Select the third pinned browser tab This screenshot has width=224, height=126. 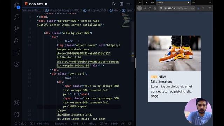pyautogui.click(x=153, y=3)
